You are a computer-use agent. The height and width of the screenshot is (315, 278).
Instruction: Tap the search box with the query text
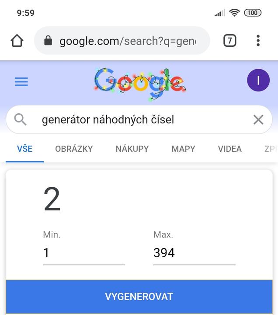[x=131, y=119]
